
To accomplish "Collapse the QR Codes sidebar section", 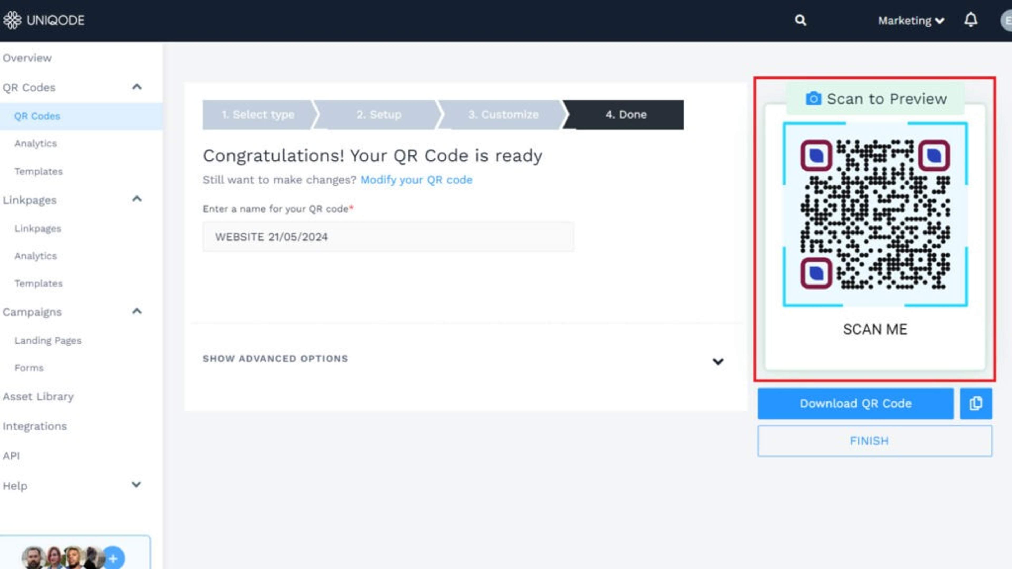I will pyautogui.click(x=136, y=87).
